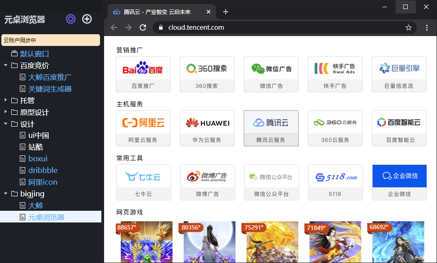Screen dimensions: 437x263
Task: Open the 企业微信 shortcut tile
Action: point(399,182)
